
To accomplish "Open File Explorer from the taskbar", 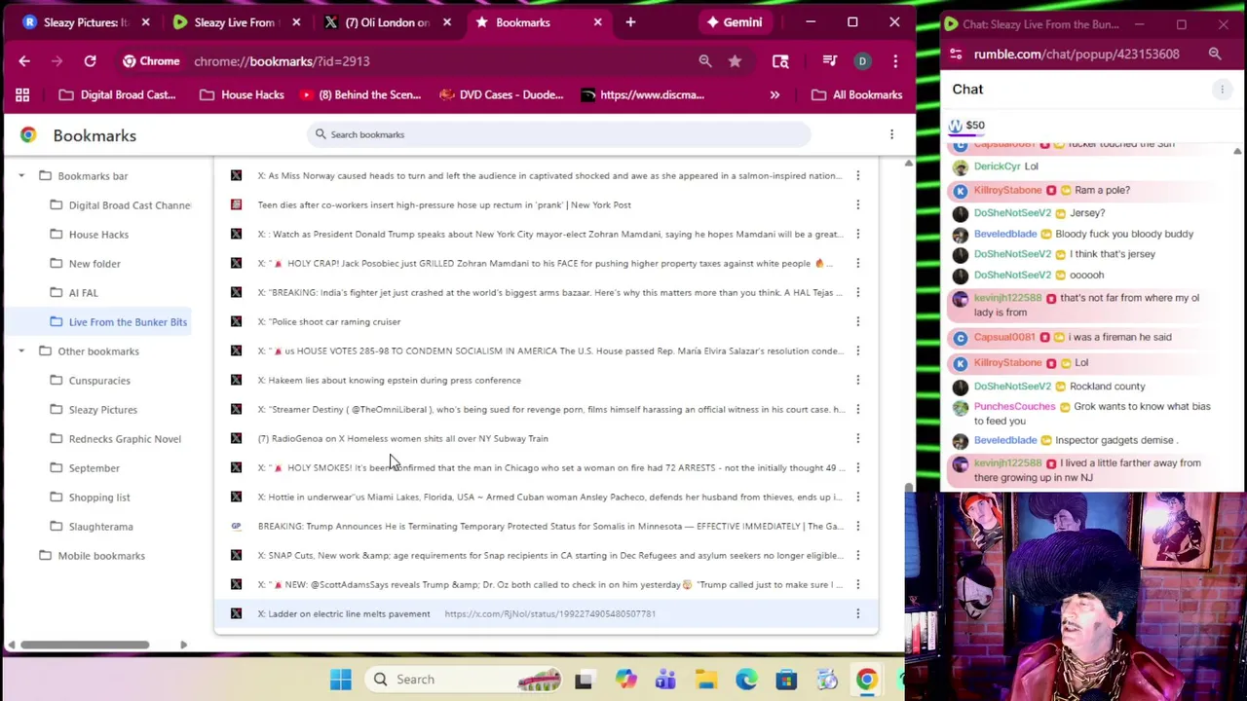I will [706, 680].
